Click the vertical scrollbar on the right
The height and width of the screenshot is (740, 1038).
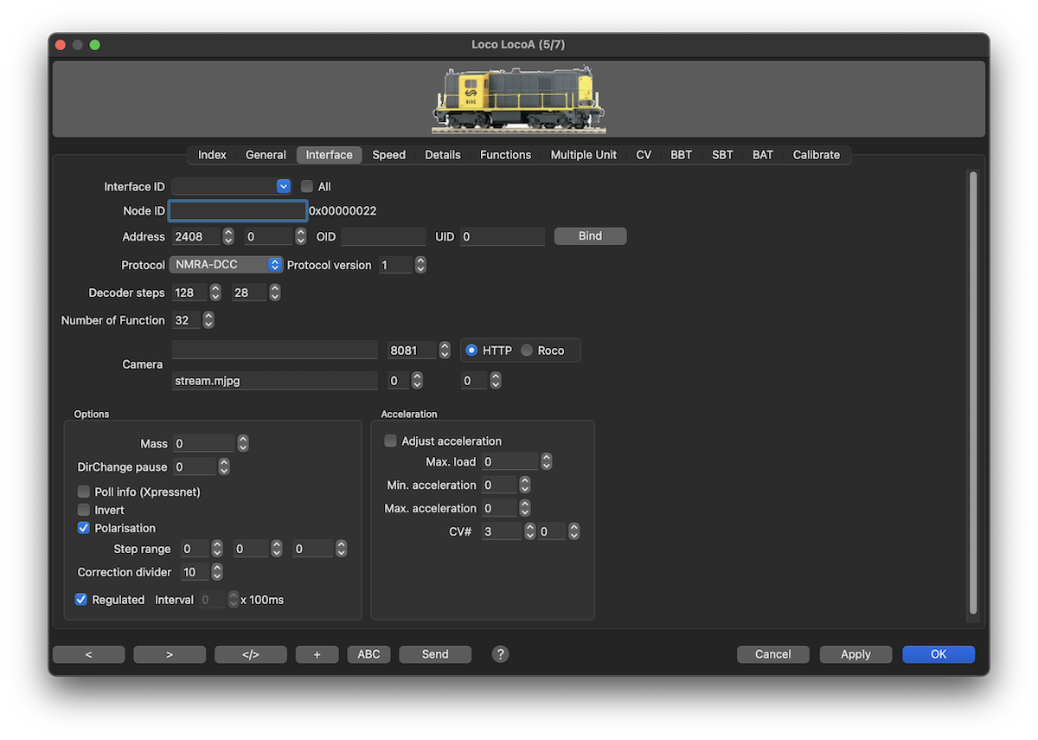point(973,389)
